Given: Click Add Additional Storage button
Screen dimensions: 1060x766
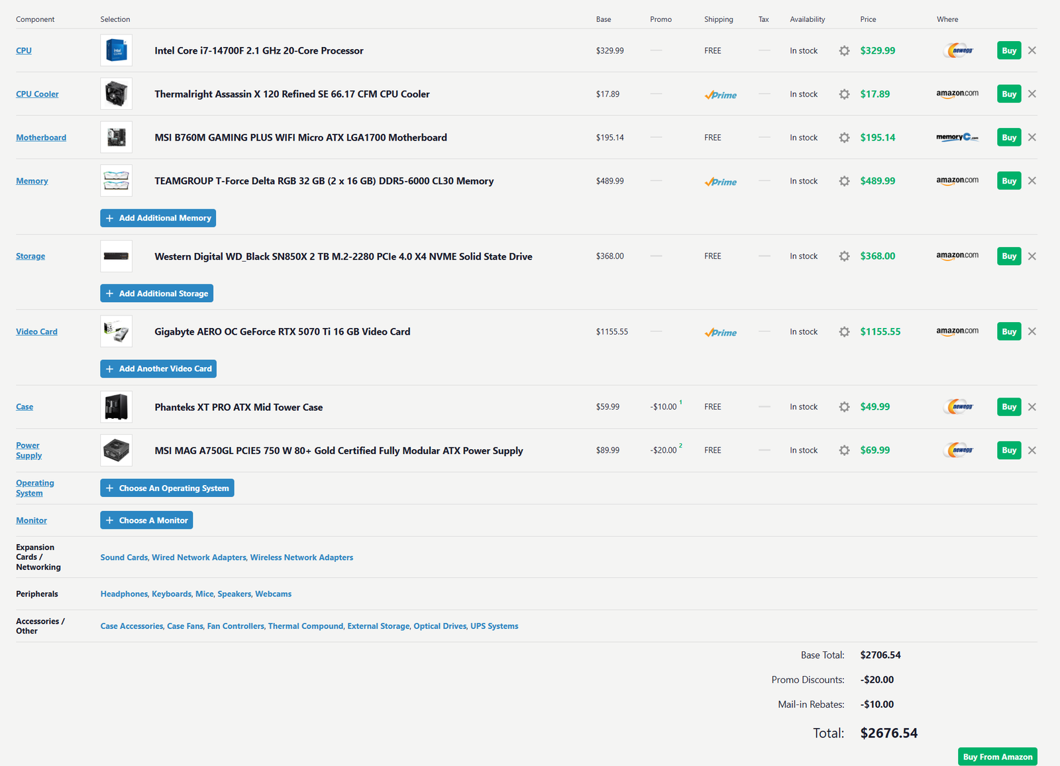Looking at the screenshot, I should [x=157, y=294].
